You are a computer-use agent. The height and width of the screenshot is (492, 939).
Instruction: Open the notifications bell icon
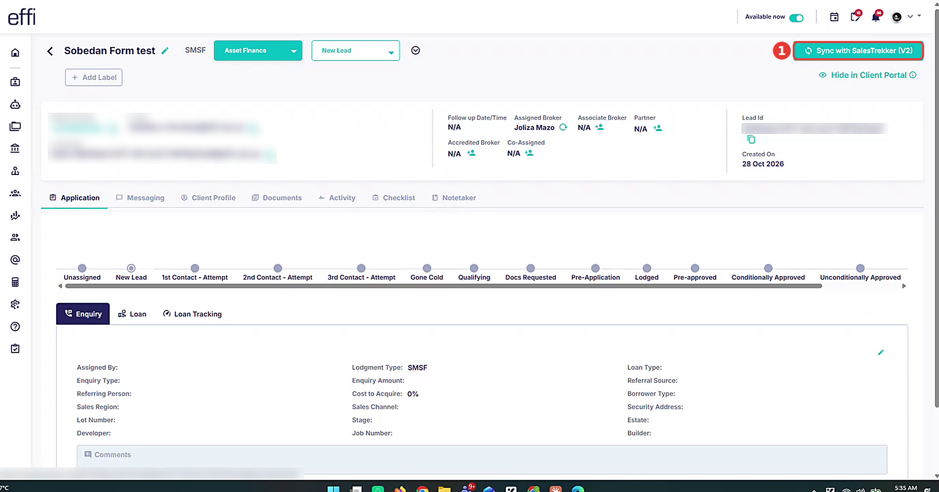[x=876, y=17]
